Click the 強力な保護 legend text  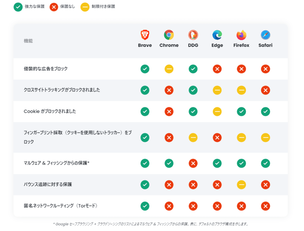tap(35, 7)
